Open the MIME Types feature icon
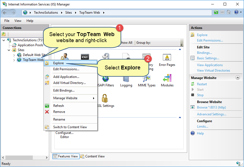The height and width of the screenshot is (167, 244). click(146, 79)
